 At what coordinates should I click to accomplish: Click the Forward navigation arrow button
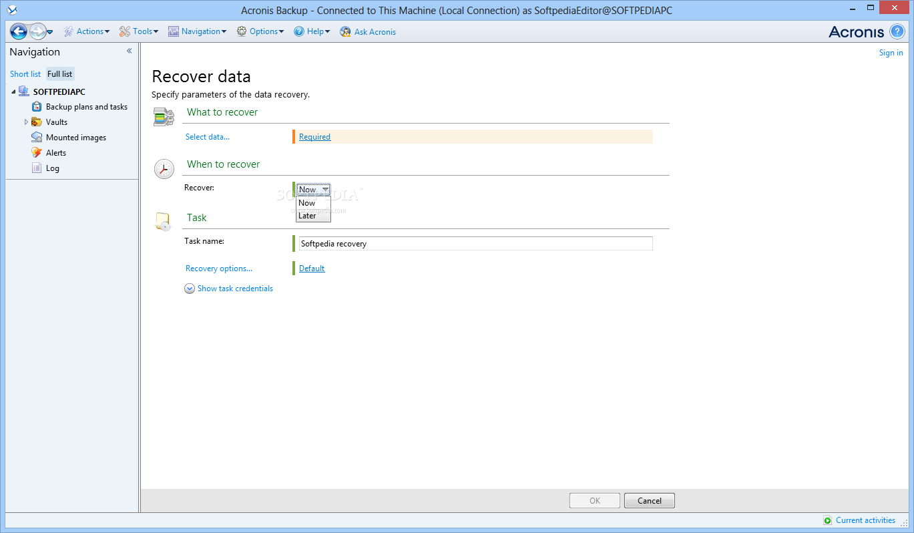pyautogui.click(x=37, y=31)
